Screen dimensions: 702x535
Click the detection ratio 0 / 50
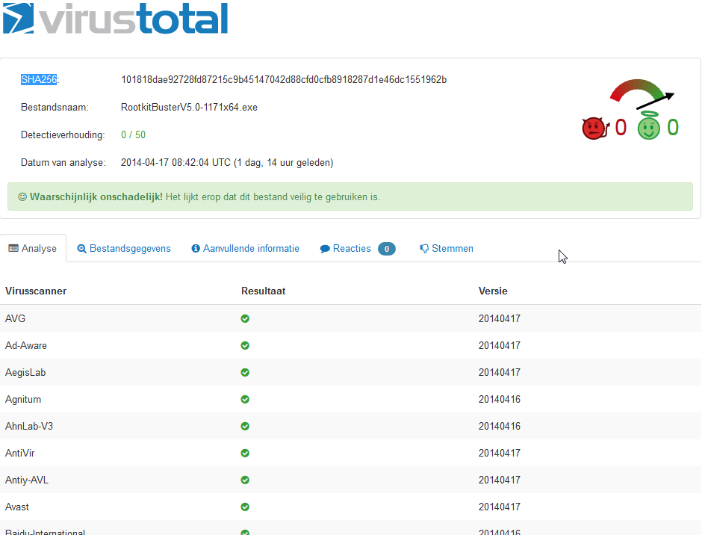point(133,134)
